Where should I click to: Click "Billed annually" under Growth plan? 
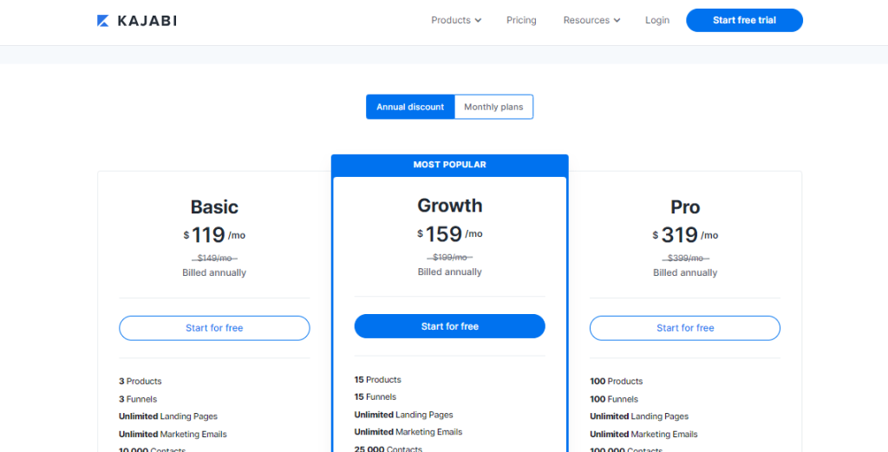tap(450, 272)
